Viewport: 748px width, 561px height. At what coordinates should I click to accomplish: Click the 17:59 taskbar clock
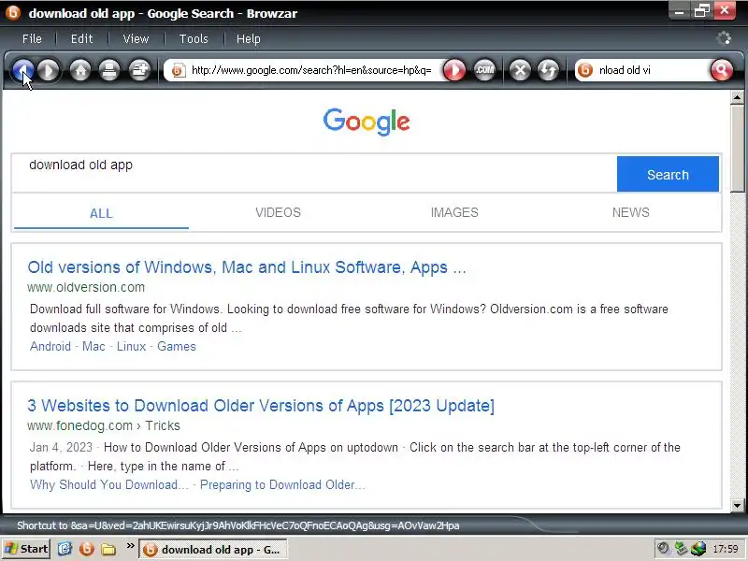tap(726, 549)
